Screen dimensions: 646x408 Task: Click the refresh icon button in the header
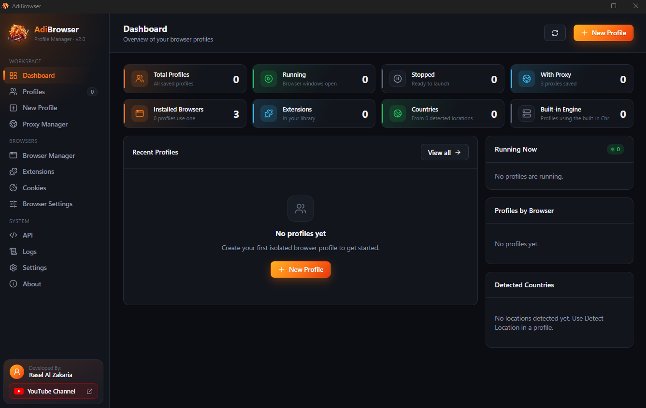(x=555, y=33)
